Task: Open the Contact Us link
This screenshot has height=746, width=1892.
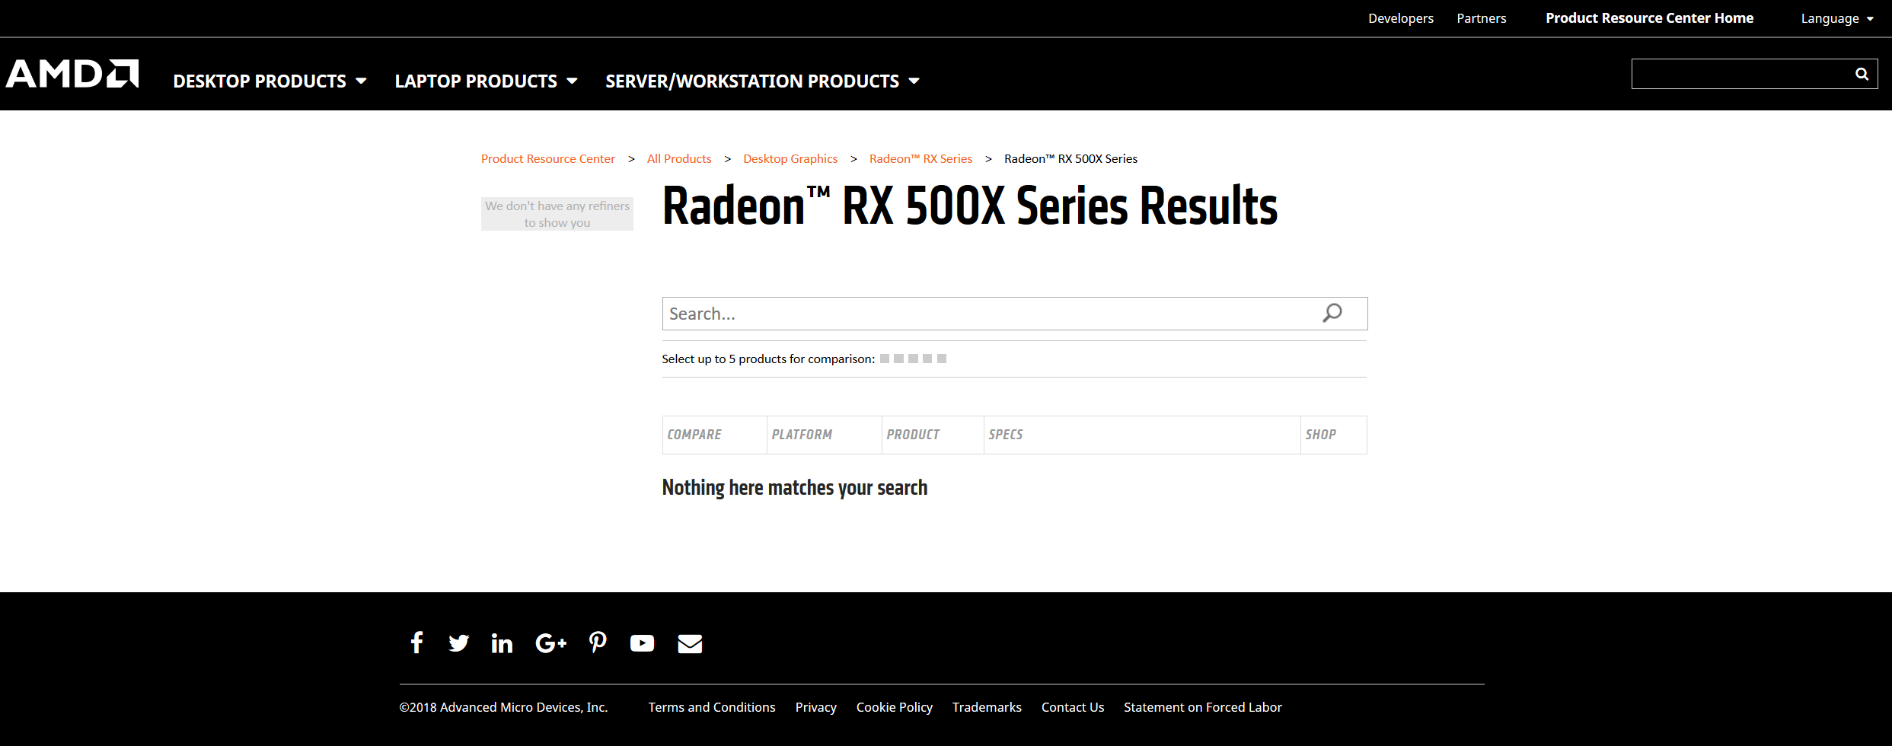Action: [1073, 707]
